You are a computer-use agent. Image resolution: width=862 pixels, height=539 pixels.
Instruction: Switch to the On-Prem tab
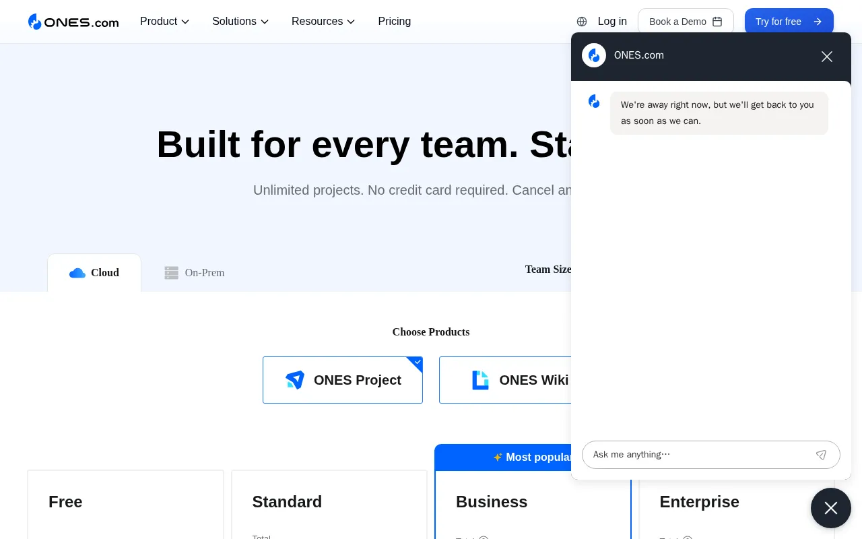click(x=195, y=273)
